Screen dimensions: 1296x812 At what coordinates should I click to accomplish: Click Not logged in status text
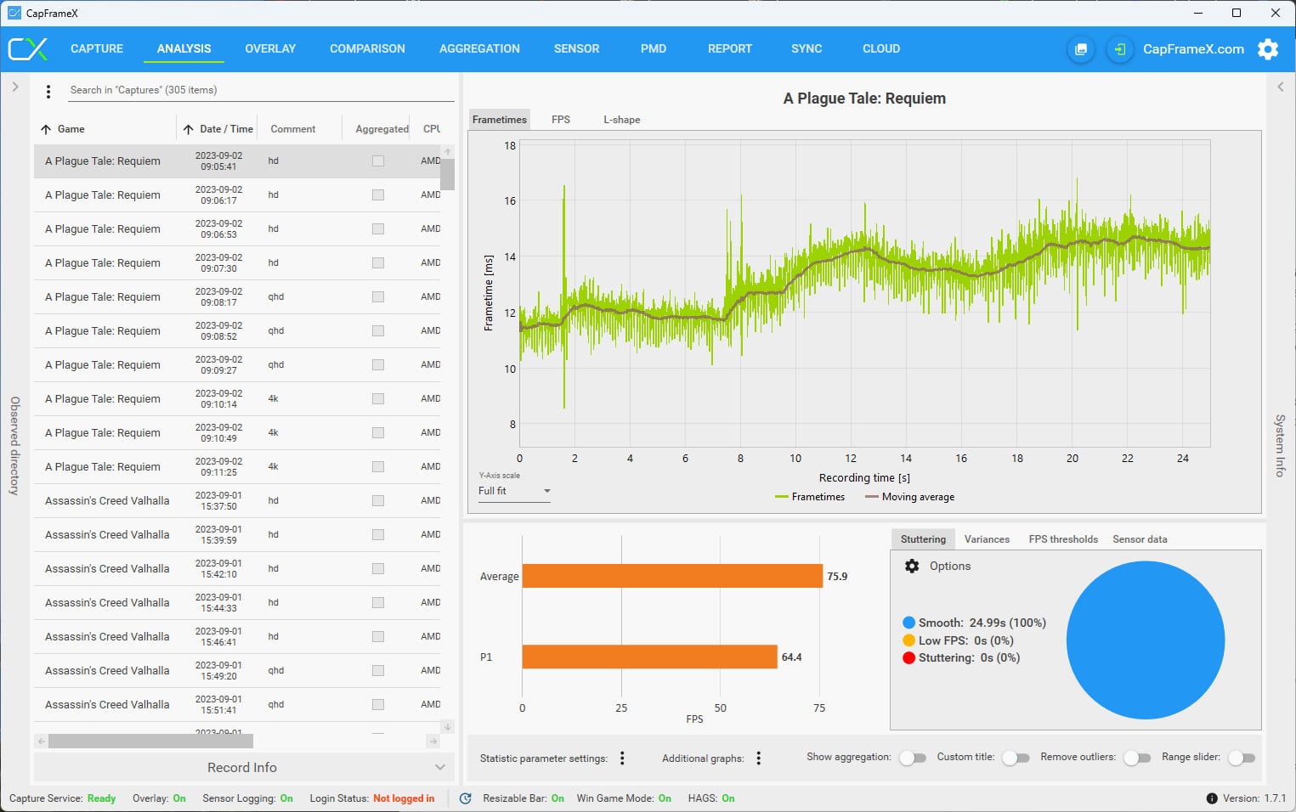tap(404, 798)
